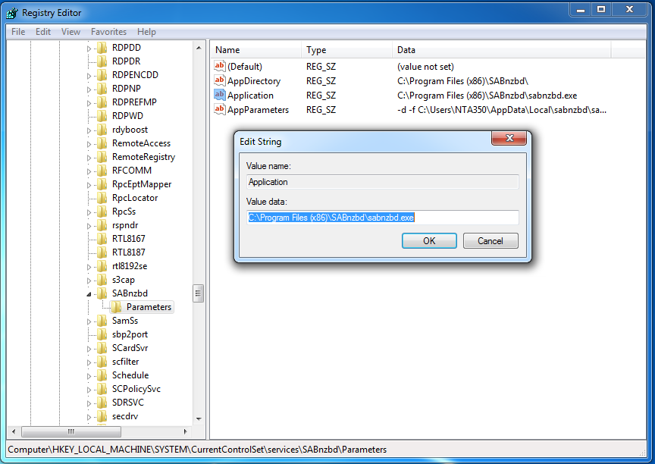Collapse the SABnzbd key
Viewport: 655px width, 464px height.
pos(89,294)
